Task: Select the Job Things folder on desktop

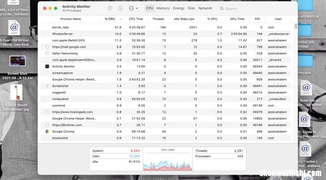Action: (x=305, y=30)
